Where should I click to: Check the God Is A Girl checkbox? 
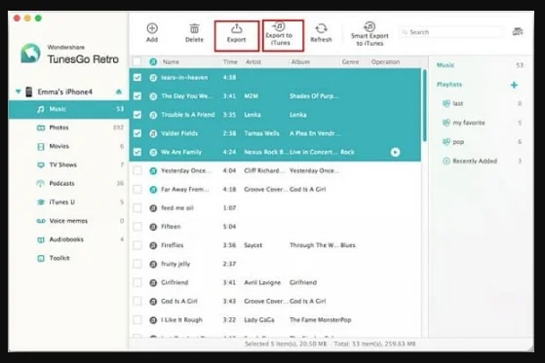[137, 302]
